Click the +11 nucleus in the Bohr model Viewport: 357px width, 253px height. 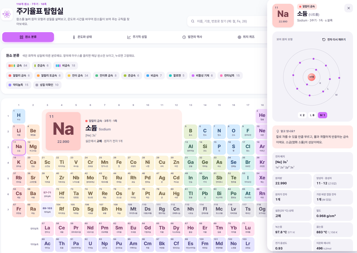[x=312, y=77]
